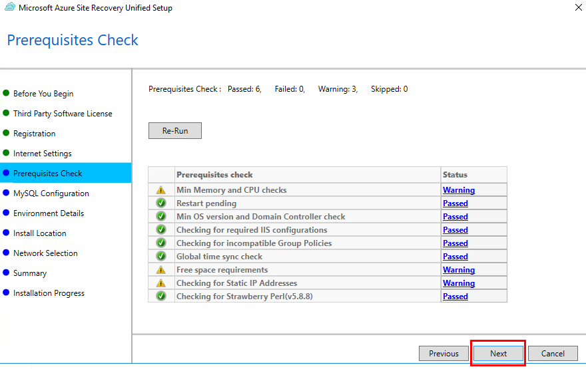Open the MySQL Configuration step

(51, 193)
